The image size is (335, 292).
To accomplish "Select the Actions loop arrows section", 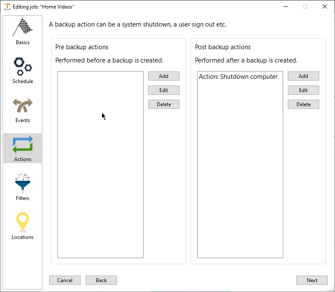I will tap(22, 148).
